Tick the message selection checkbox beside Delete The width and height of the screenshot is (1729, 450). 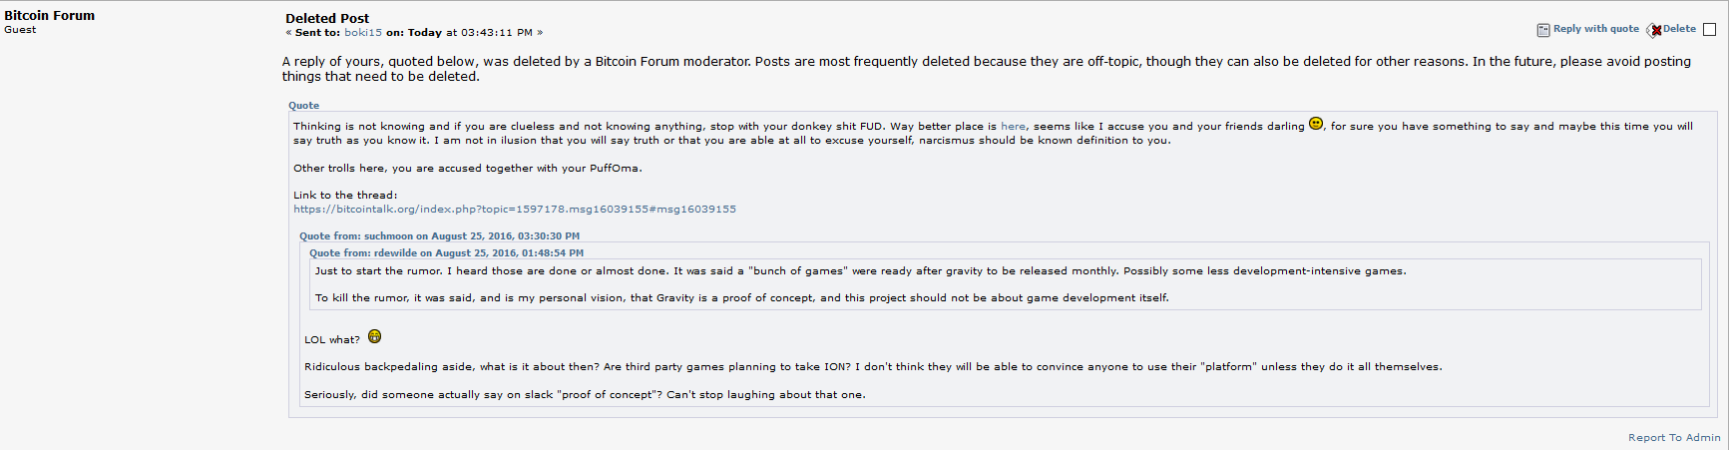pos(1709,30)
